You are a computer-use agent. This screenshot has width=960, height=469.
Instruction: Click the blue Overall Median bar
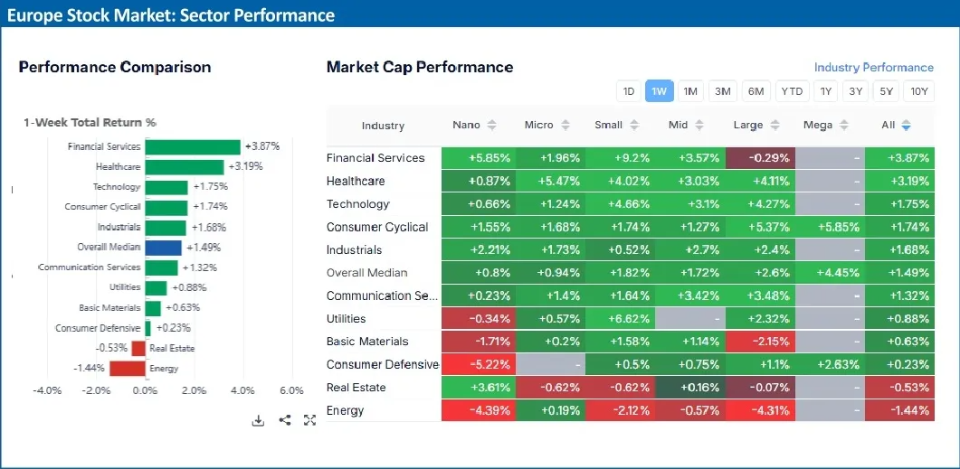pyautogui.click(x=164, y=247)
